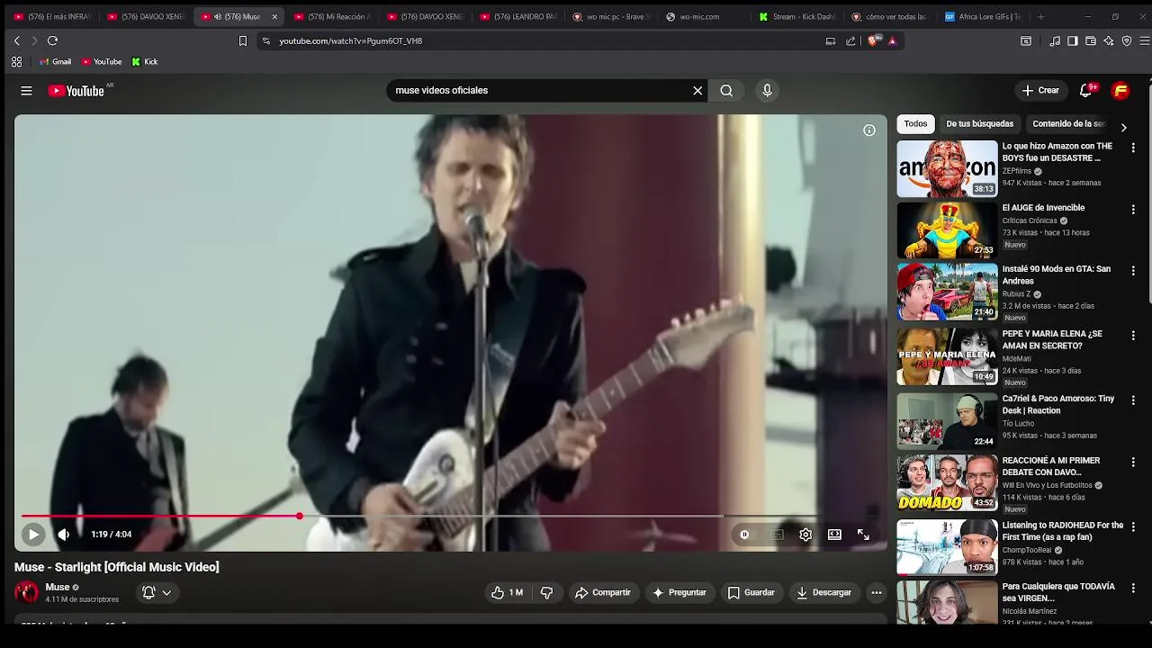
Task: Open the El AUGE de Invencible thumbnail
Action: pos(947,230)
